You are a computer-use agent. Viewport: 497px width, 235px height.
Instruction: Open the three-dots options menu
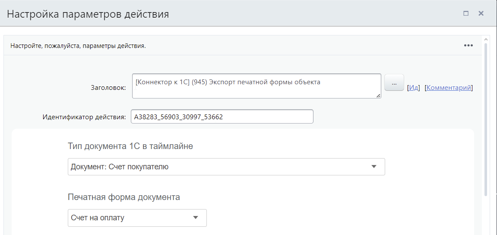468,45
